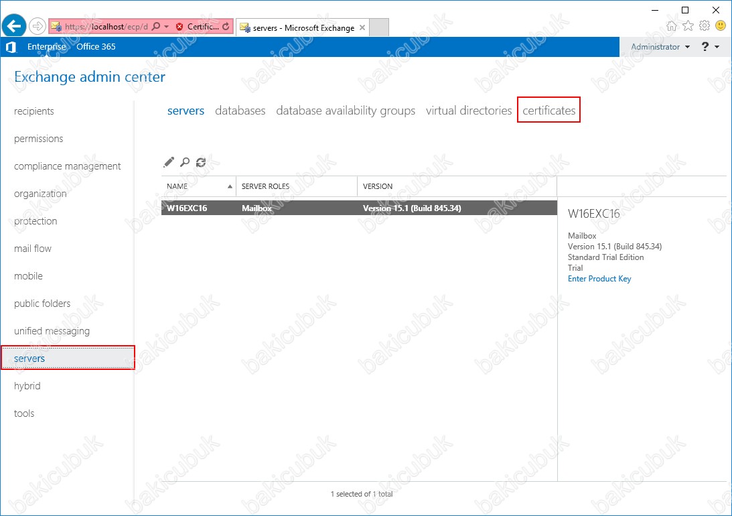
Task: Click the search magnifier toolbar icon
Action: pyautogui.click(x=185, y=162)
